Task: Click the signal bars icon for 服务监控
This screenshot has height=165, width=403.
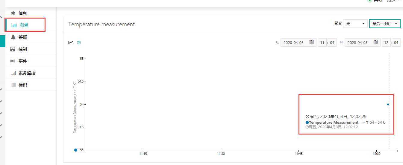Action: click(13, 73)
